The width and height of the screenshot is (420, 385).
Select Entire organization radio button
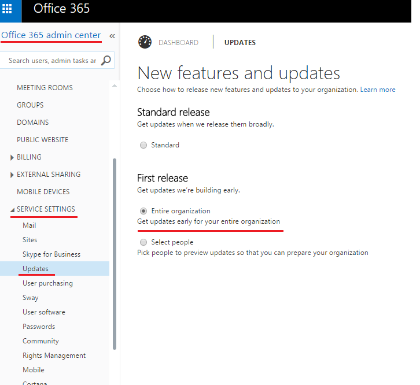(x=143, y=211)
